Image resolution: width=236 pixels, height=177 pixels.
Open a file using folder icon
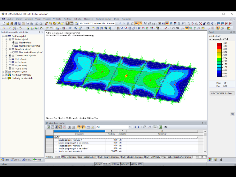coord(8,23)
